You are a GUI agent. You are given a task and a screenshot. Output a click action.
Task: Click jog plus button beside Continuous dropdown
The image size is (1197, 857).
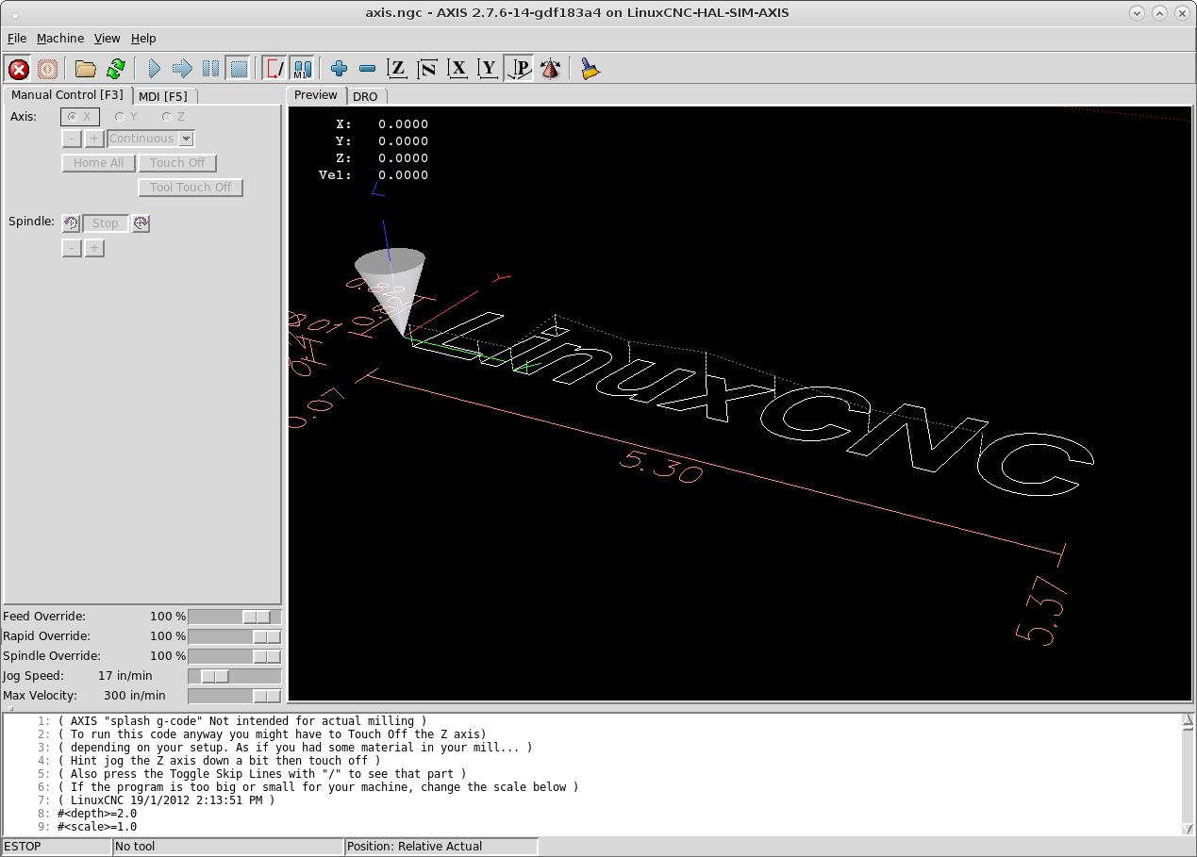(x=94, y=139)
